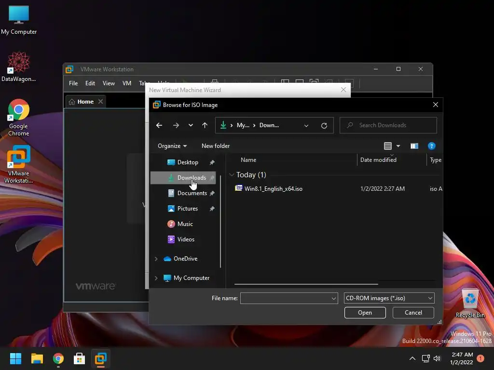494x370 pixels.
Task: Open the view options dropdown arrow
Action: [398, 146]
